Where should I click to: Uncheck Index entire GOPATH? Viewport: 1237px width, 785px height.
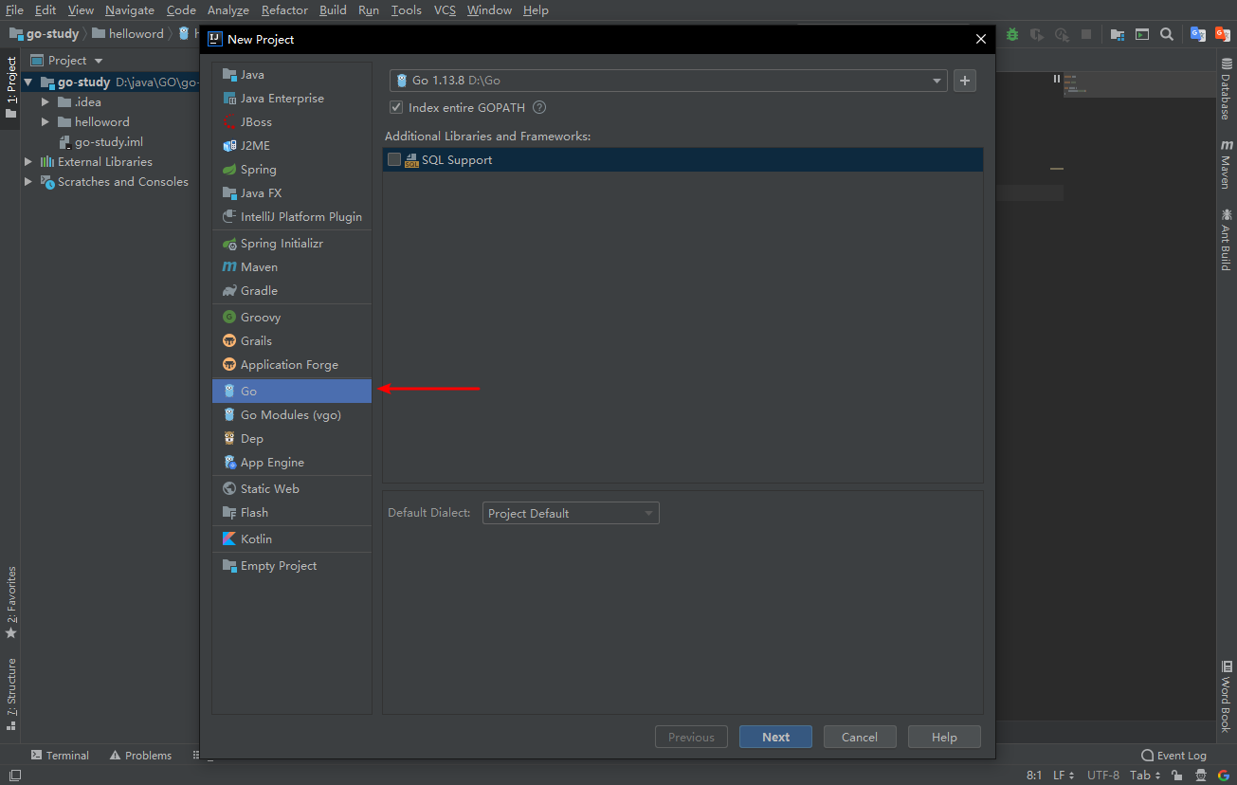[x=396, y=107]
